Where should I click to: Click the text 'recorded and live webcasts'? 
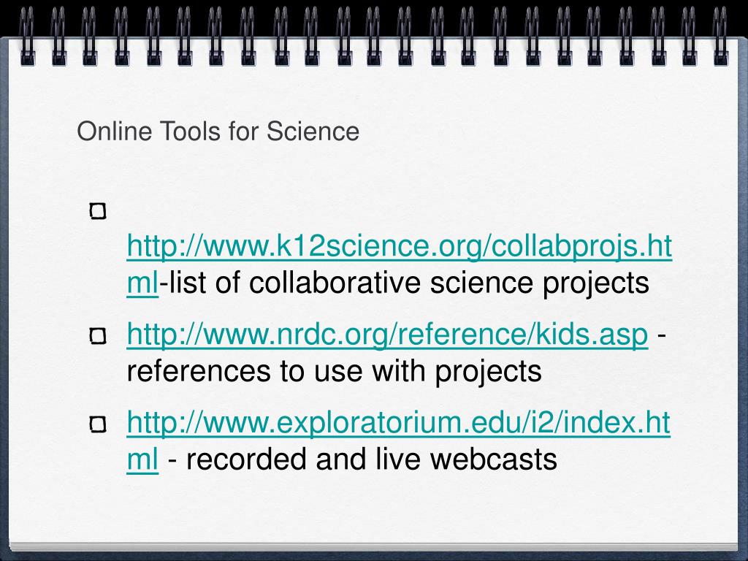[372, 459]
